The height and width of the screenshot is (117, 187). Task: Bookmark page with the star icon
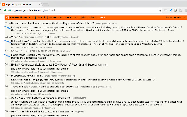[160, 11]
